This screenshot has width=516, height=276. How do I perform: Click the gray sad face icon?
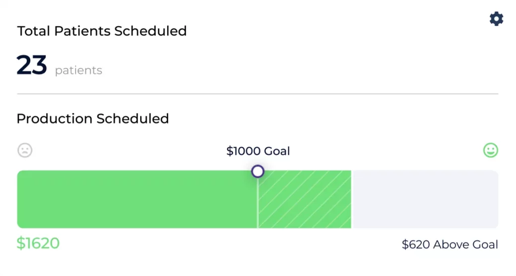(x=25, y=150)
